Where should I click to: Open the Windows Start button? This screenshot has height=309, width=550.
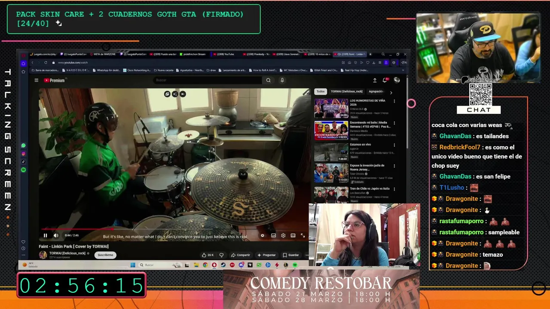click(132, 265)
